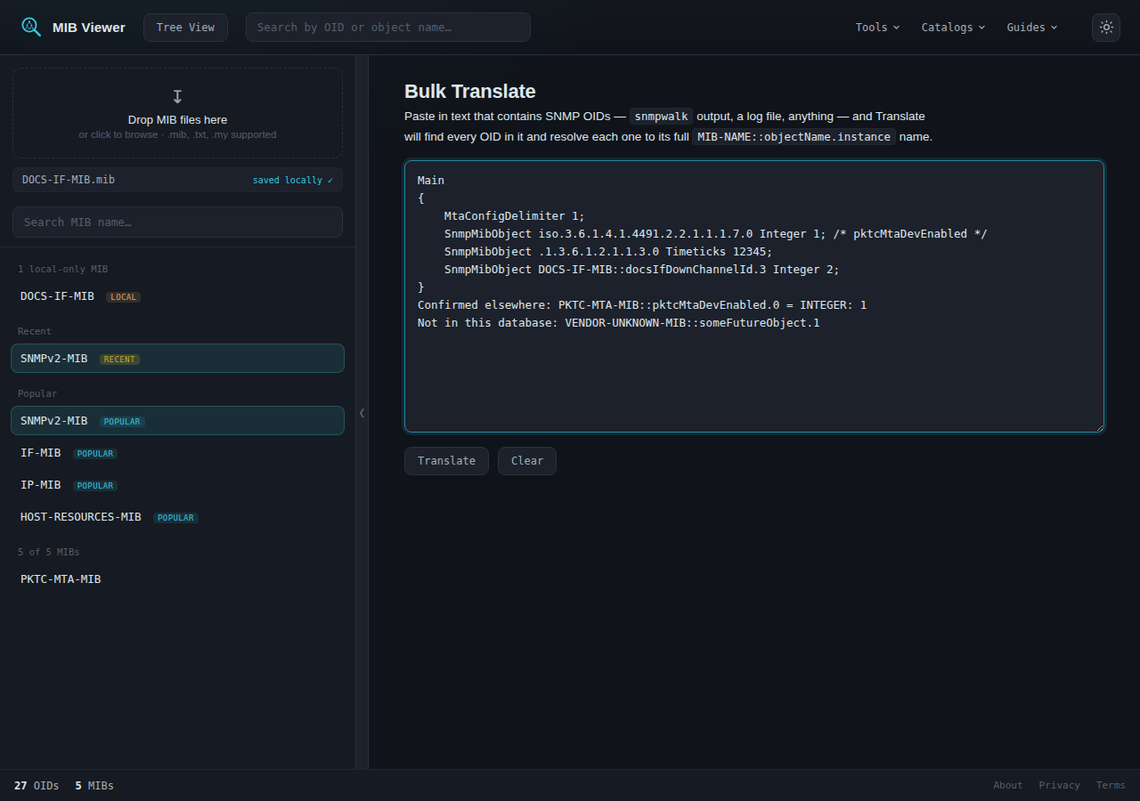This screenshot has height=801, width=1140.
Task: Focus the OID or object name search field
Action: click(388, 28)
